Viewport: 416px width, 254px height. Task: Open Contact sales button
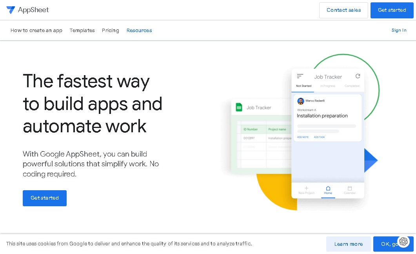coord(343,10)
